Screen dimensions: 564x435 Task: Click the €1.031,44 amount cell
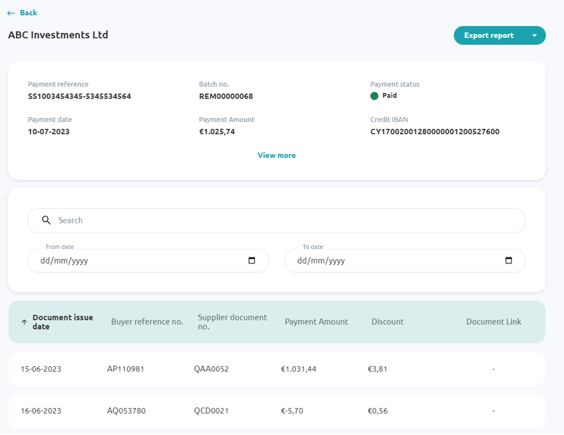coord(298,369)
